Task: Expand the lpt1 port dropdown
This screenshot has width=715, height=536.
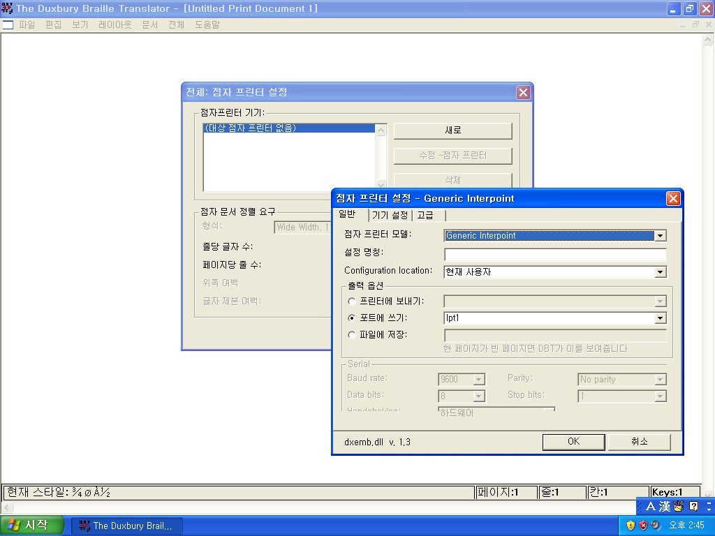Action: point(660,318)
